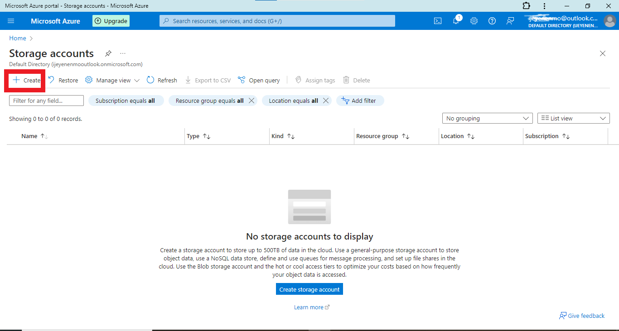Sort by the Subscription column
This screenshot has width=619, height=331.
coord(547,136)
